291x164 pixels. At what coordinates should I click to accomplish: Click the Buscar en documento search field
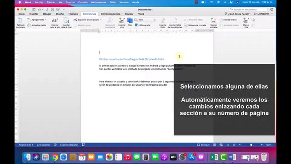pos(248,9)
